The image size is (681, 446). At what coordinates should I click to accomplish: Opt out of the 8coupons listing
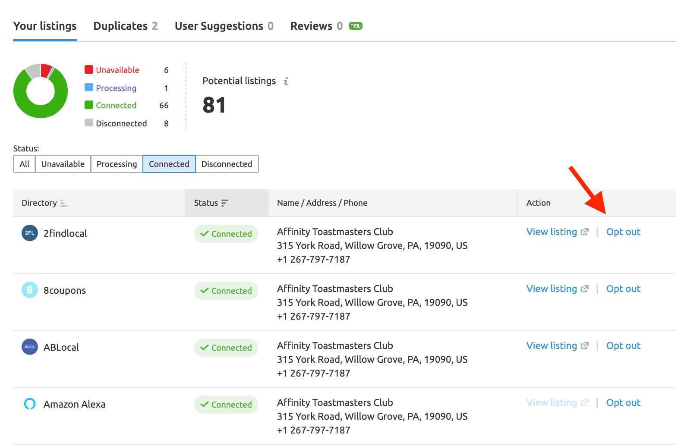pyautogui.click(x=623, y=289)
